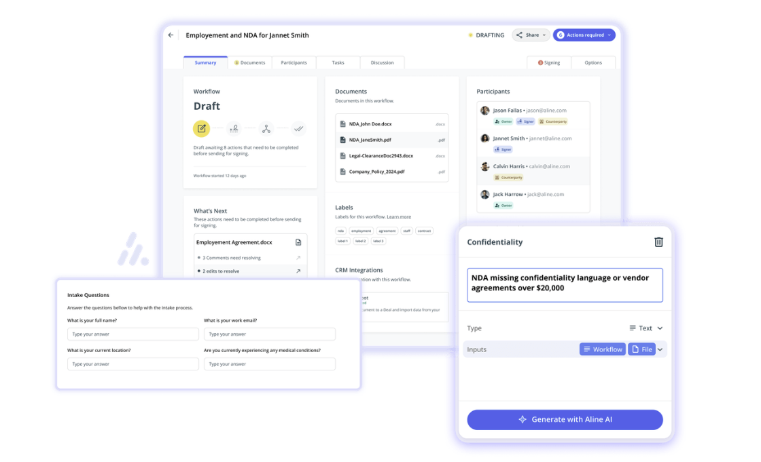Open NDA_JaneSmith.pdf document

pyautogui.click(x=392, y=140)
